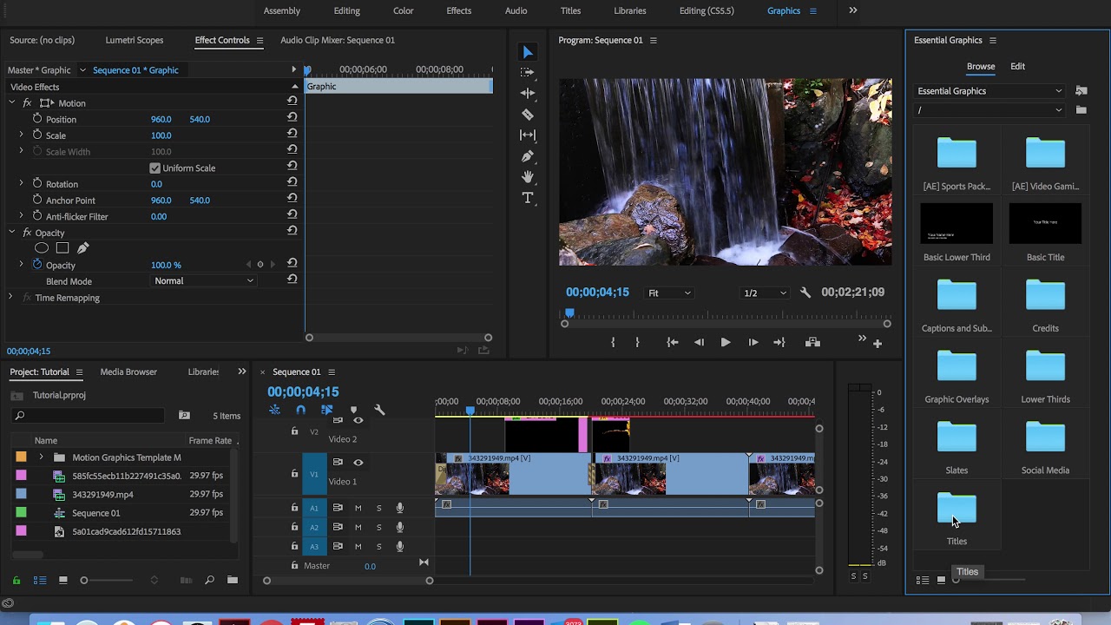Mute audio track A1
This screenshot has height=625, width=1111.
coord(358,508)
